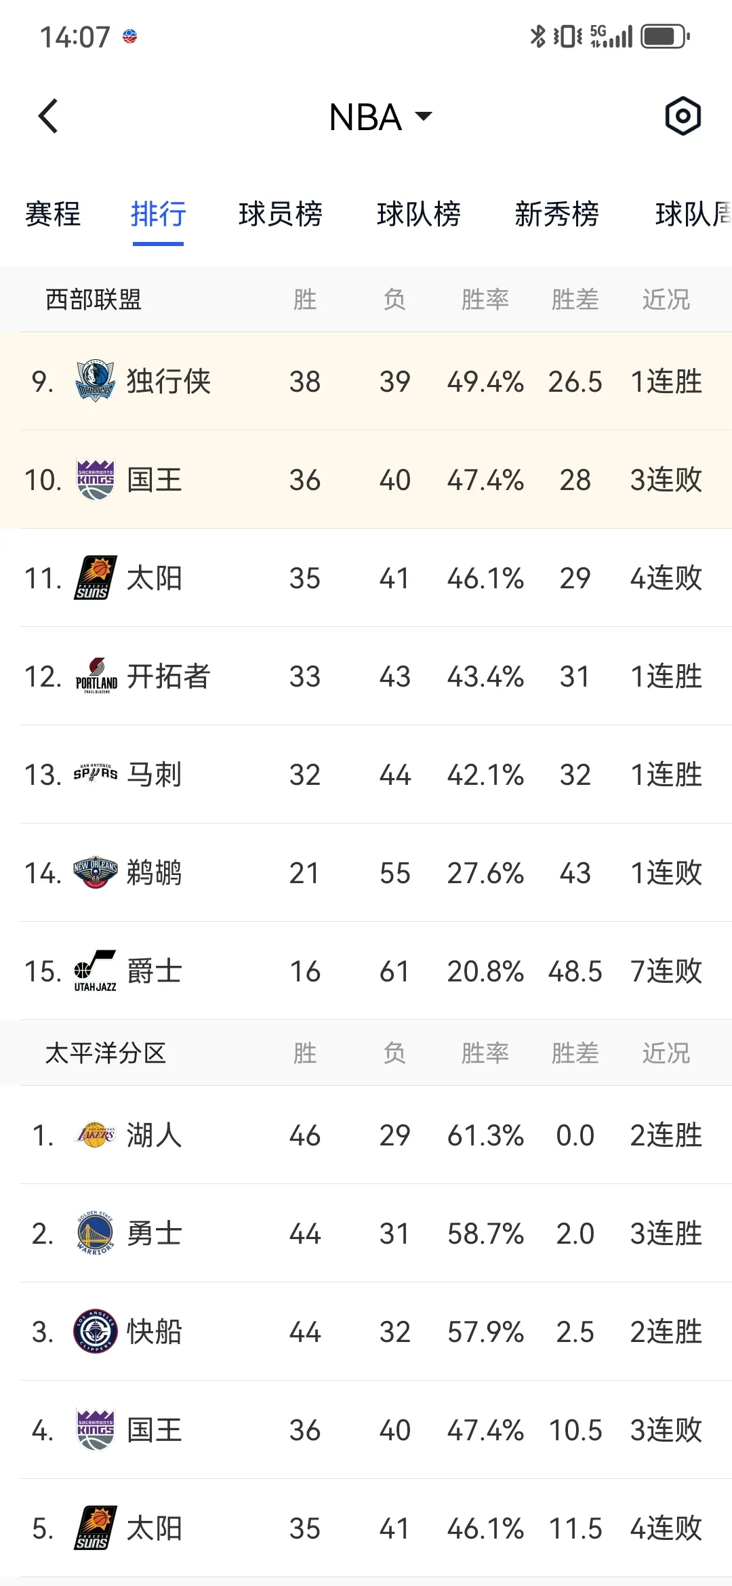Image resolution: width=732 pixels, height=1586 pixels.
Task: Tap the partially visible 球队 tab at right
Action: click(x=693, y=214)
